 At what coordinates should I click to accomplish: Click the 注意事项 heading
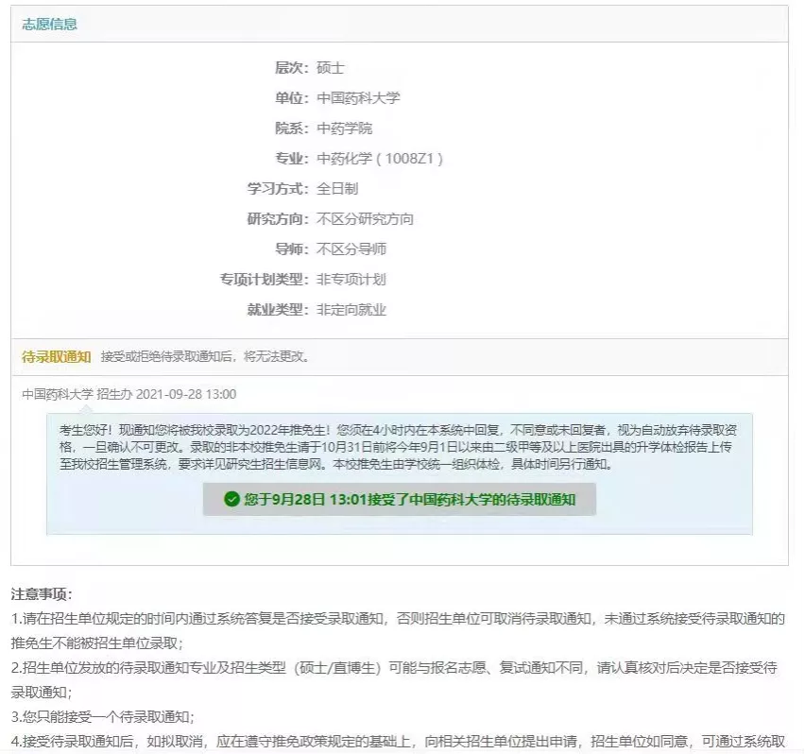pyautogui.click(x=41, y=594)
